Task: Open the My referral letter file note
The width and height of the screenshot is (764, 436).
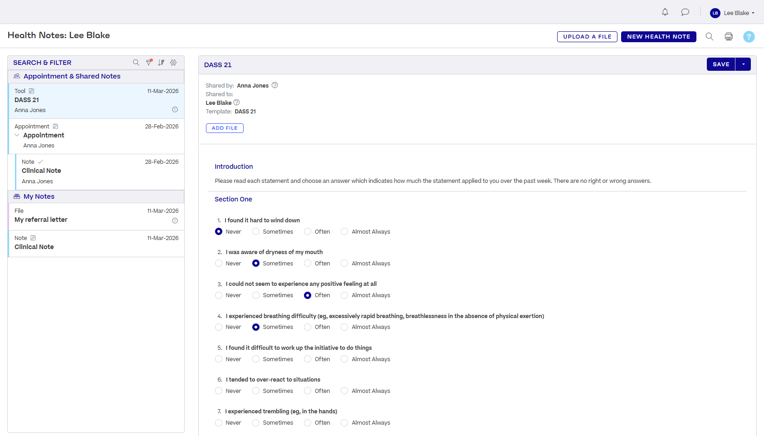Action: coord(41,220)
